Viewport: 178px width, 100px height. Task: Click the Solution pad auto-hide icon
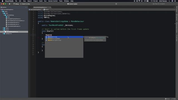[x=26, y=7]
